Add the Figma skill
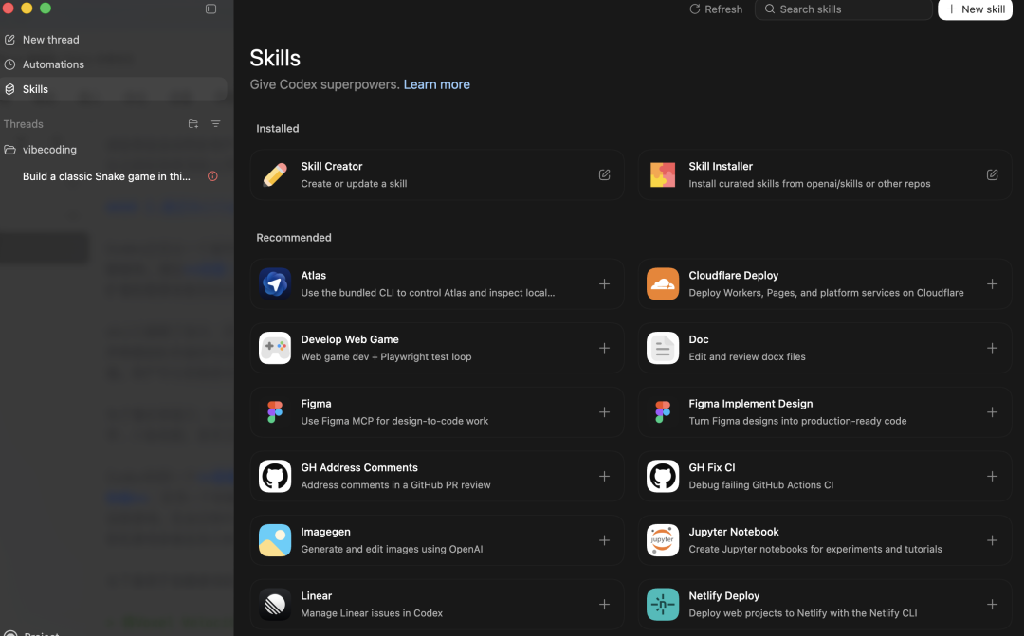The height and width of the screenshot is (636, 1024). (x=605, y=412)
